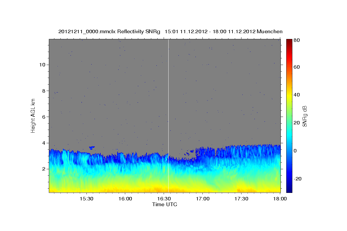Click the dark blue bottom of the colorbar
The image size is (347, 231).
tap(289, 189)
